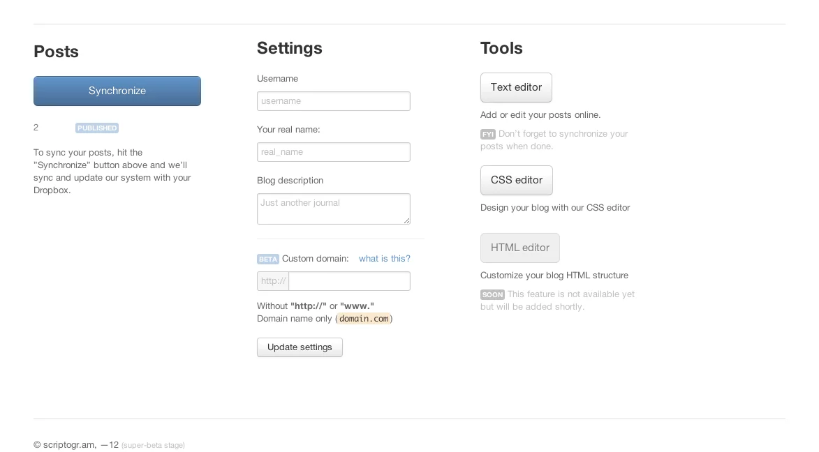The height and width of the screenshot is (452, 819).
Task: Toggle the Text editor tool
Action: (x=516, y=87)
